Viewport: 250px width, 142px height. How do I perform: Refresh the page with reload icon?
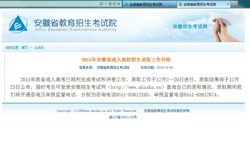[114, 4]
